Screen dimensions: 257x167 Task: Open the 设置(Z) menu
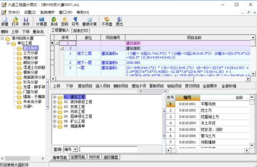tap(30, 12)
